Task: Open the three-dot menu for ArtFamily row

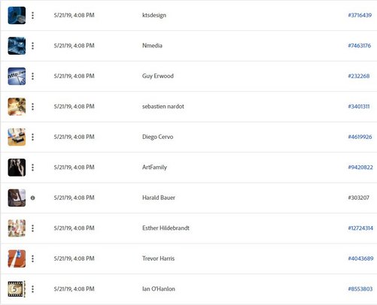Action: coord(32,168)
